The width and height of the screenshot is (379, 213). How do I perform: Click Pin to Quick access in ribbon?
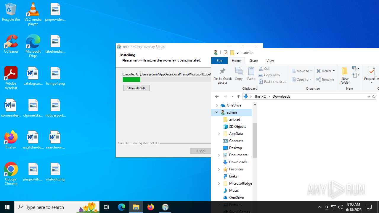(x=223, y=76)
